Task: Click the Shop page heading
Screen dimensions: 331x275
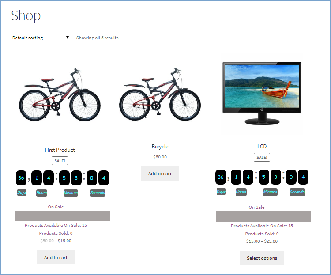Action: (26, 15)
